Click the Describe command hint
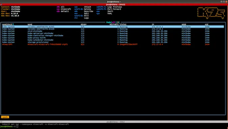228x129 pixels. (84, 11)
